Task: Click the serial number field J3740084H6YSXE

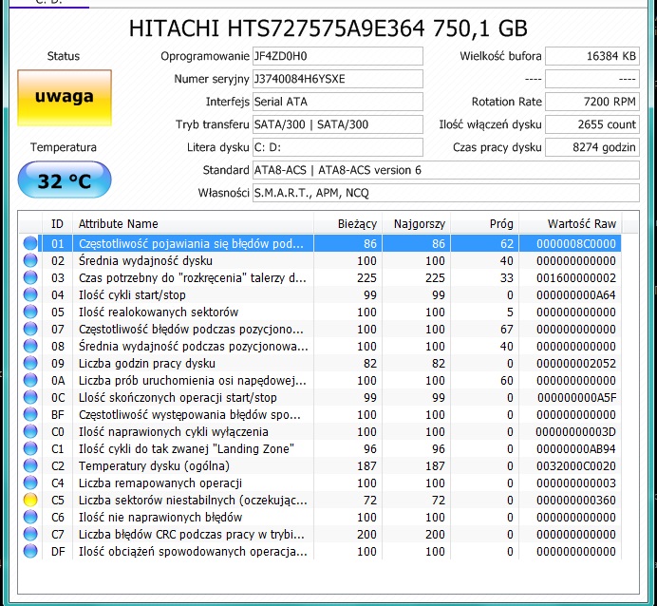Action: tap(338, 79)
